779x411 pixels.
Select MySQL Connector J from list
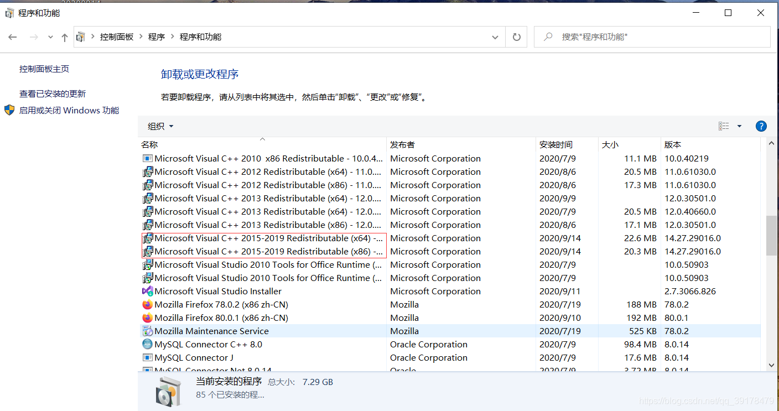194,357
